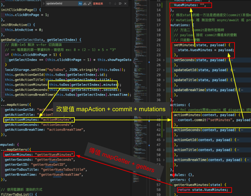Click 'this.getActionMinutes(' call line
251x196 pixels.
click(x=63, y=85)
